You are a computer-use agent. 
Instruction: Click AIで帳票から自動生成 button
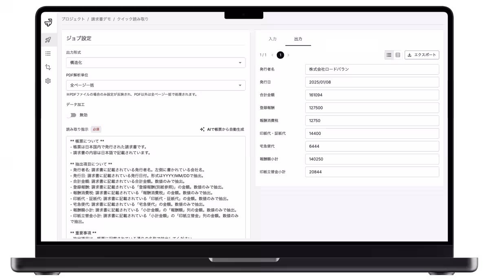point(222,129)
